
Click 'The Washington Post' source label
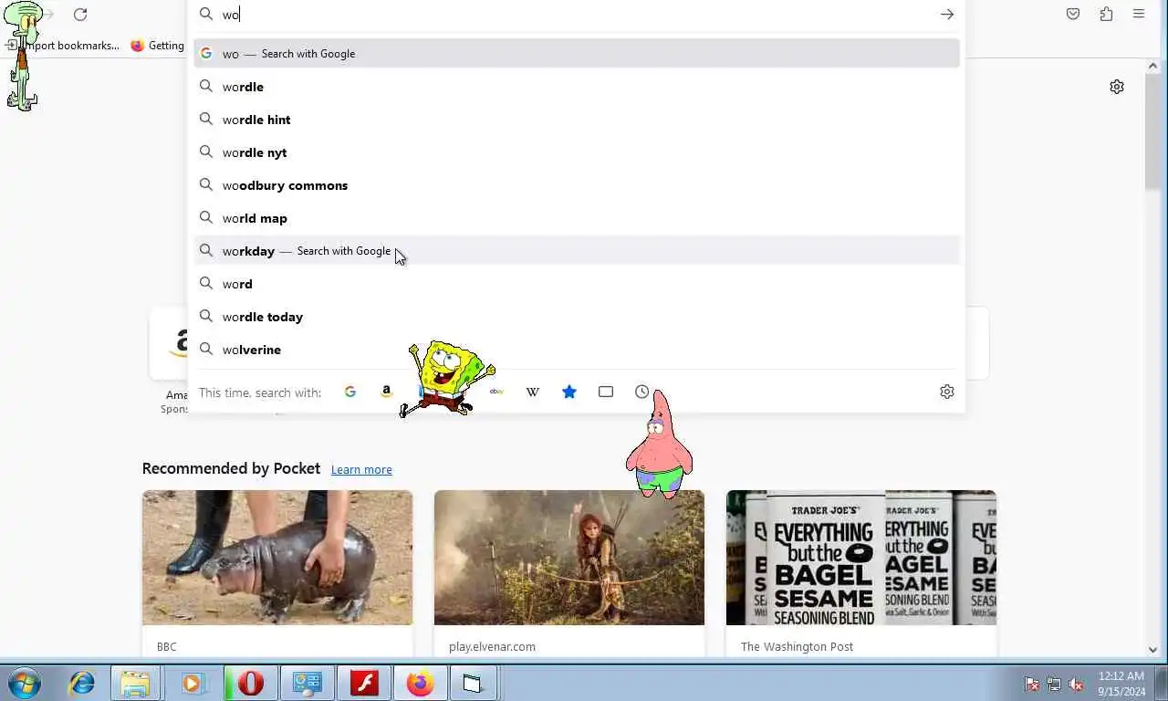[797, 646]
